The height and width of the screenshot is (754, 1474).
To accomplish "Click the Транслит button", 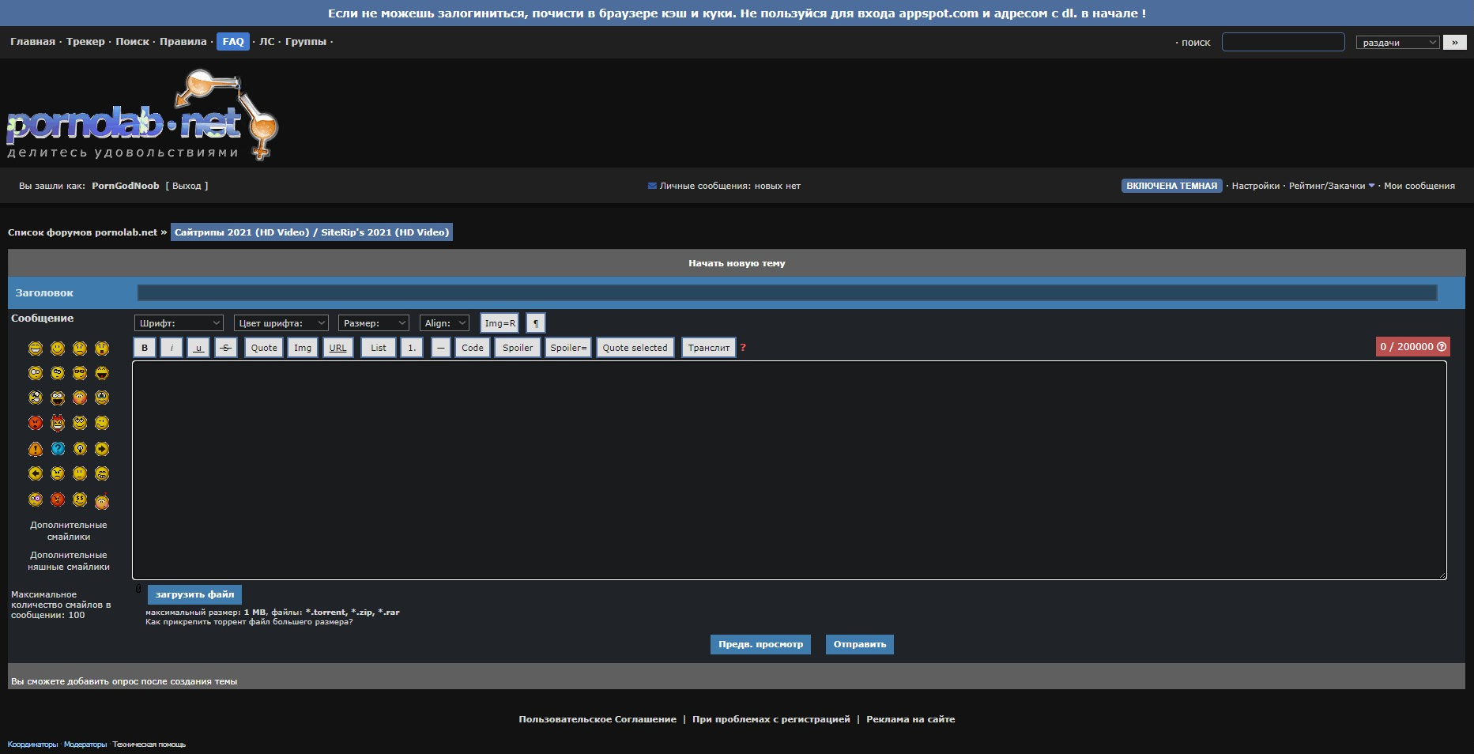I will (709, 348).
